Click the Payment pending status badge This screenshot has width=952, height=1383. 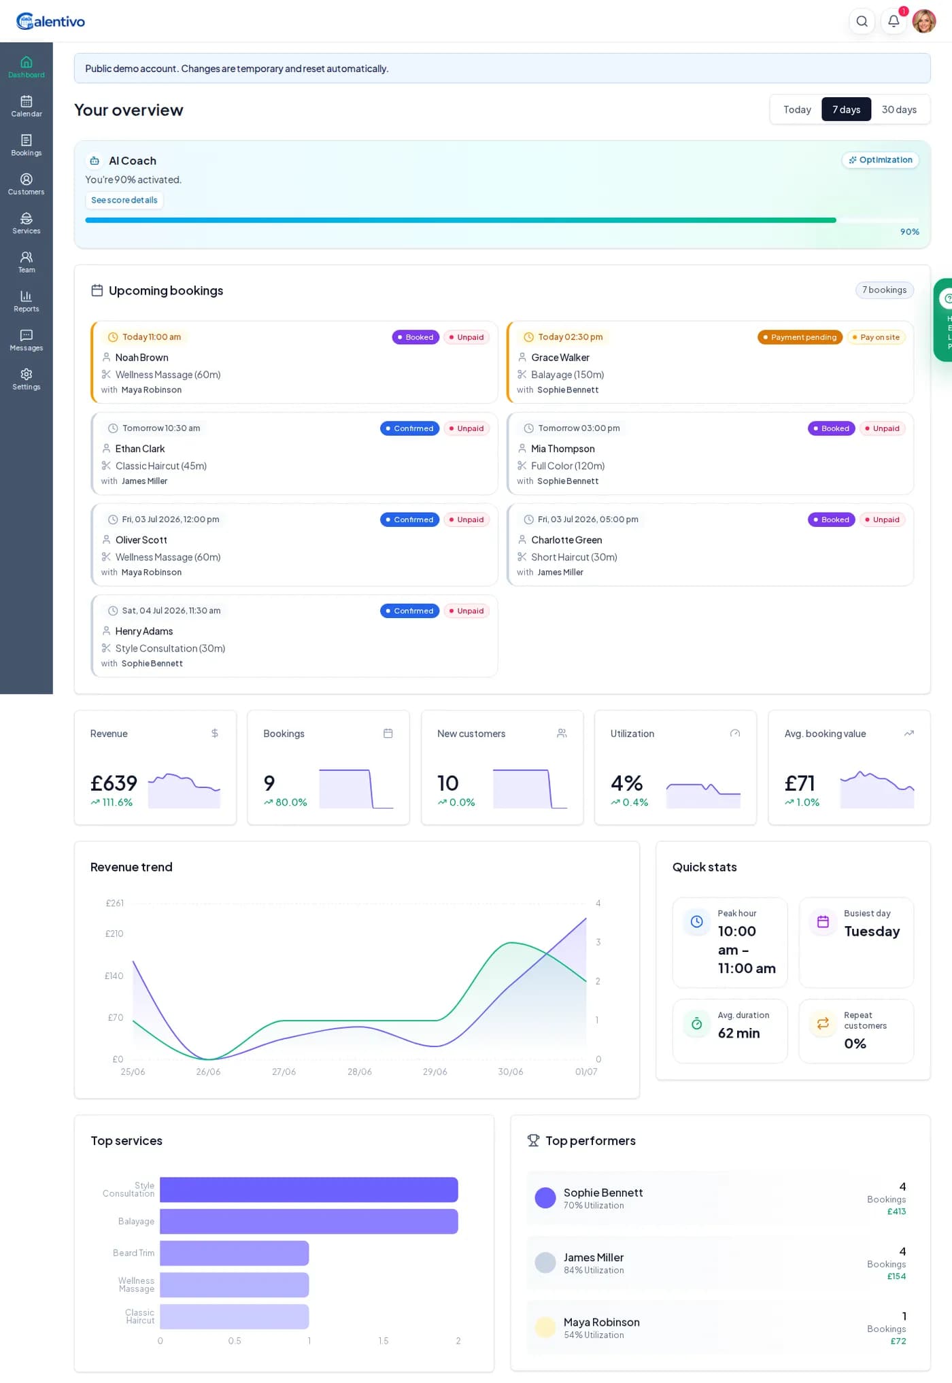800,337
